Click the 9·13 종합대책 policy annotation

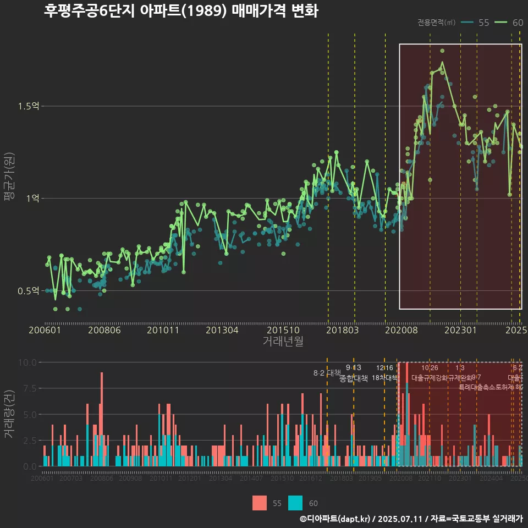(354, 373)
